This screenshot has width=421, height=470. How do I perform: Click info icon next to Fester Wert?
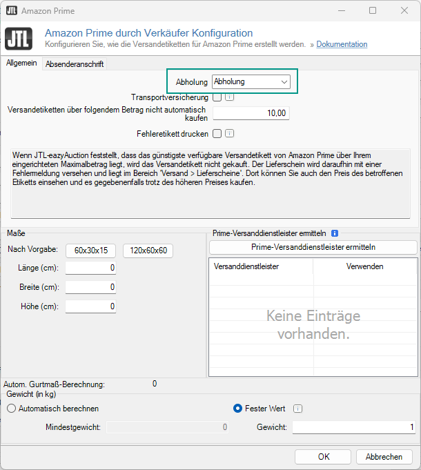click(297, 409)
